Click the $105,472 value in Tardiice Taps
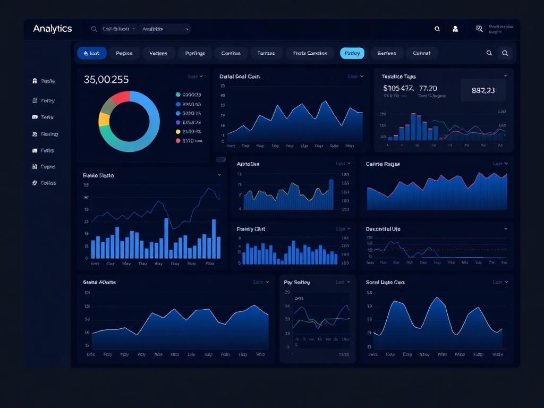Image resolution: width=544 pixels, height=408 pixels. [398, 88]
